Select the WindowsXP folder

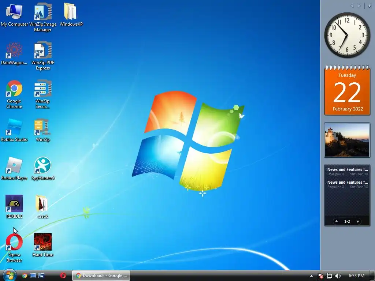[71, 15]
